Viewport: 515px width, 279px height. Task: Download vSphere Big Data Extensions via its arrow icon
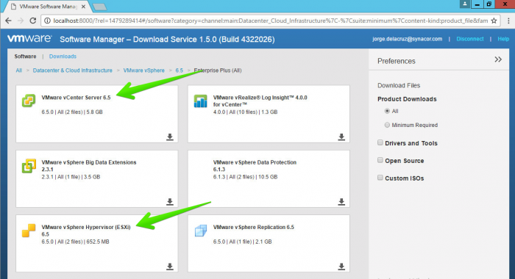(169, 202)
